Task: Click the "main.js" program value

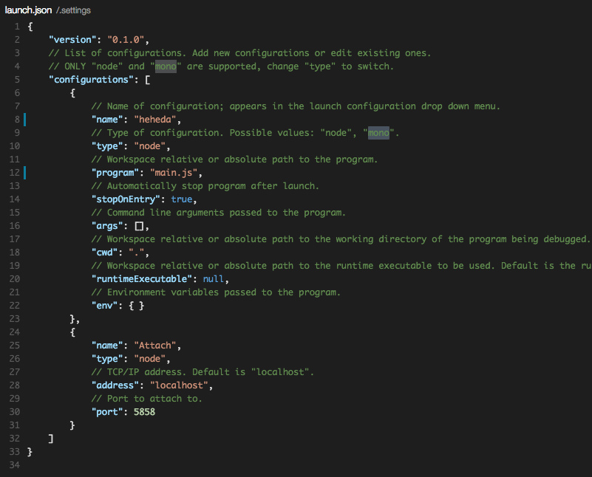Action: coord(174,173)
